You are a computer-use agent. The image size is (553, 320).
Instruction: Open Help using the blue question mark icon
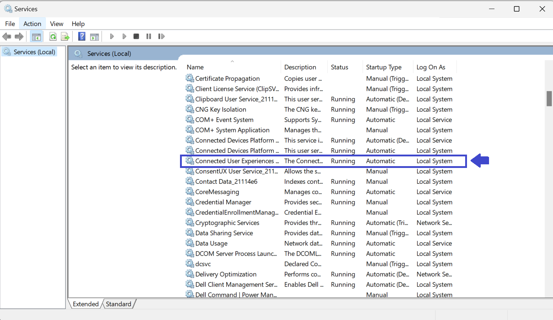[x=82, y=36]
